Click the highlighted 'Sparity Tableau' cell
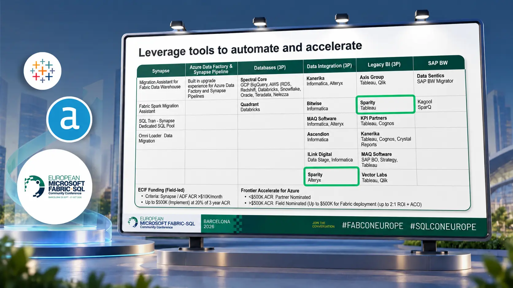 coord(385,105)
